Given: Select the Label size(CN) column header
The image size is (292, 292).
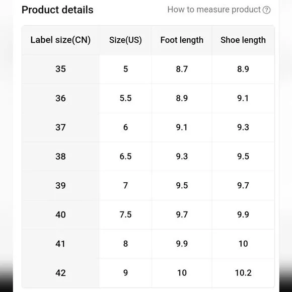Looking at the screenshot, I should click(x=60, y=40).
